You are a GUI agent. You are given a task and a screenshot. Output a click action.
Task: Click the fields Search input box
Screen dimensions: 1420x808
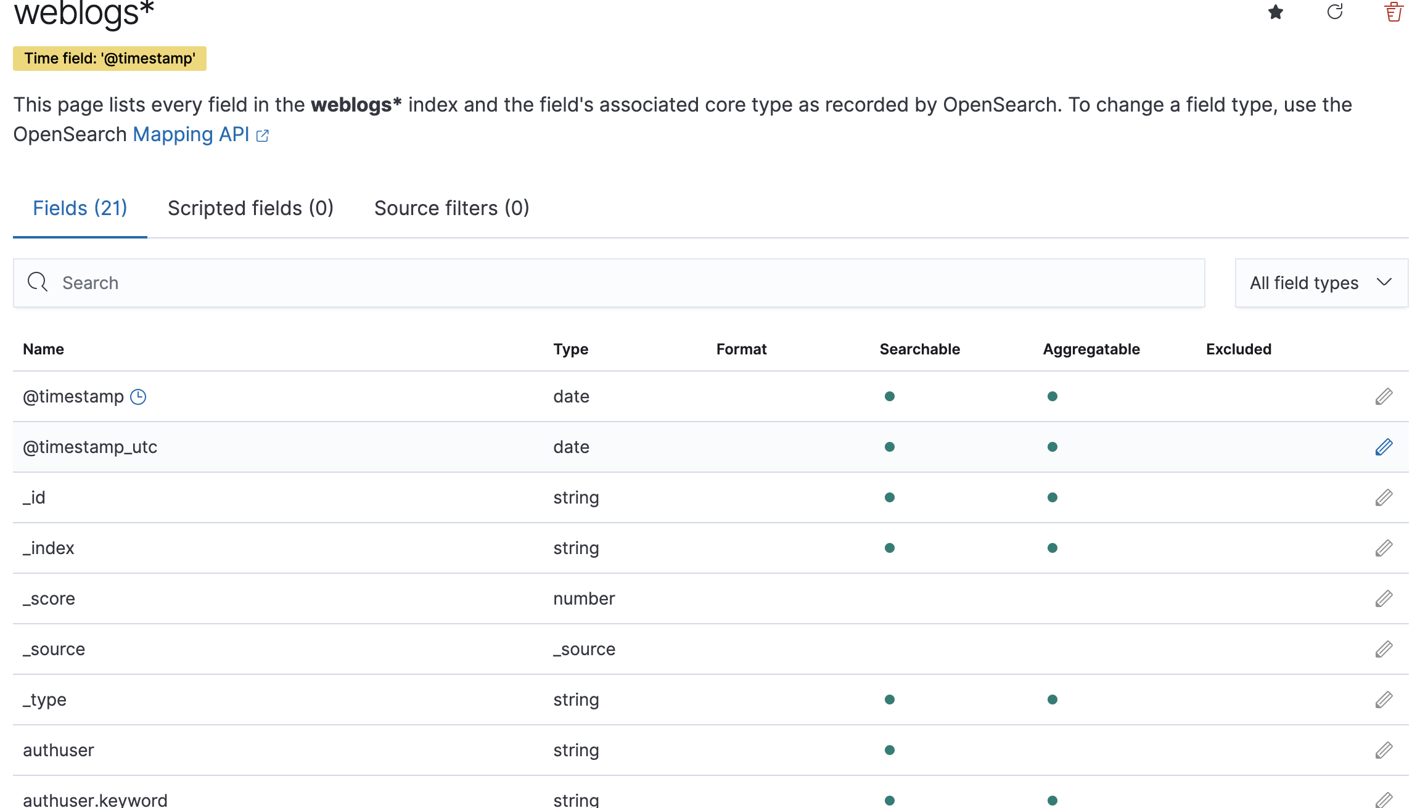[x=609, y=283]
